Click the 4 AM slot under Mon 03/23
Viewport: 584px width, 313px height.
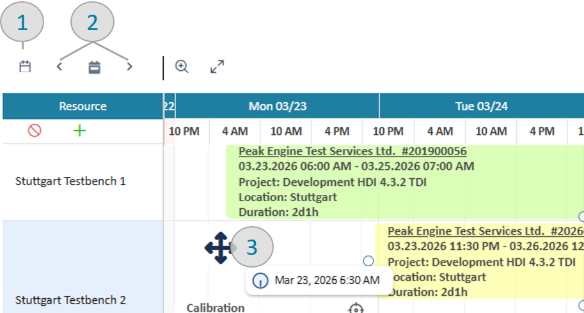coord(235,131)
